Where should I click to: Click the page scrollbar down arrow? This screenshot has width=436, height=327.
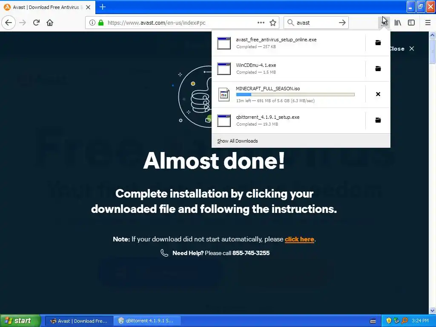pos(432,310)
